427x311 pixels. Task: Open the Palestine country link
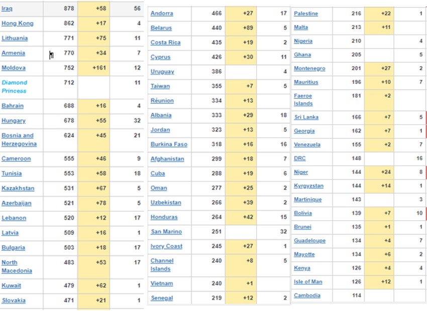tap(305, 14)
